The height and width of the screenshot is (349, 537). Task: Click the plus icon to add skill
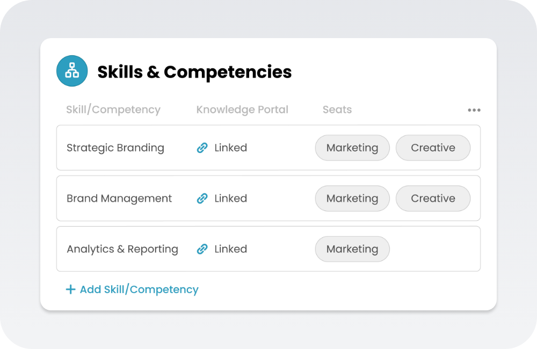pos(70,290)
